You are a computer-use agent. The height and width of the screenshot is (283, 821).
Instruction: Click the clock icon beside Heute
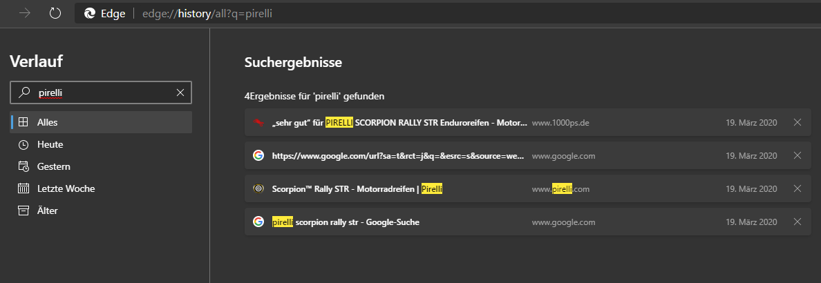(23, 144)
